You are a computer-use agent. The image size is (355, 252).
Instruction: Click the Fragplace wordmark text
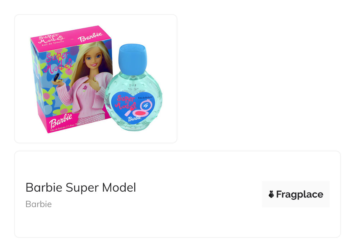(x=300, y=194)
